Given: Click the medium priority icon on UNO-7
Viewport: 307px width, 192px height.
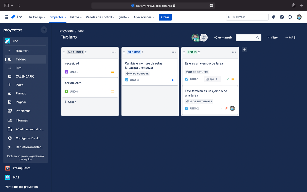Looking at the screenshot, I should tap(113, 72).
